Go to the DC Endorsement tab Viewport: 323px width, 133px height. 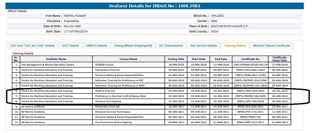coord(171,46)
